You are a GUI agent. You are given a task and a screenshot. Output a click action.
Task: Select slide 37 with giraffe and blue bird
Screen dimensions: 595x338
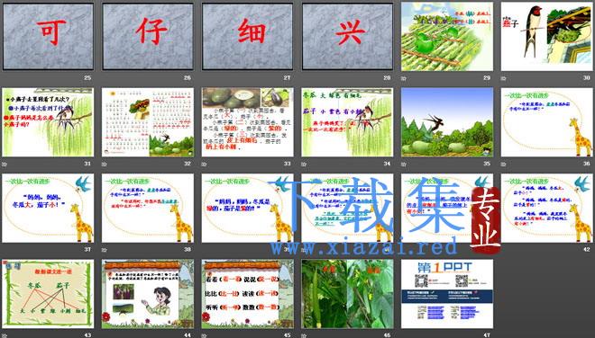48,208
